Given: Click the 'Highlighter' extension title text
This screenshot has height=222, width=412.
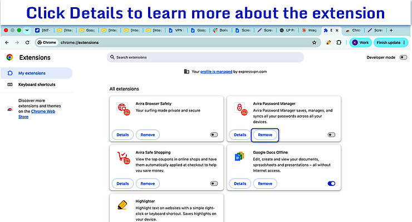Looking at the screenshot, I should pyautogui.click(x=145, y=201).
